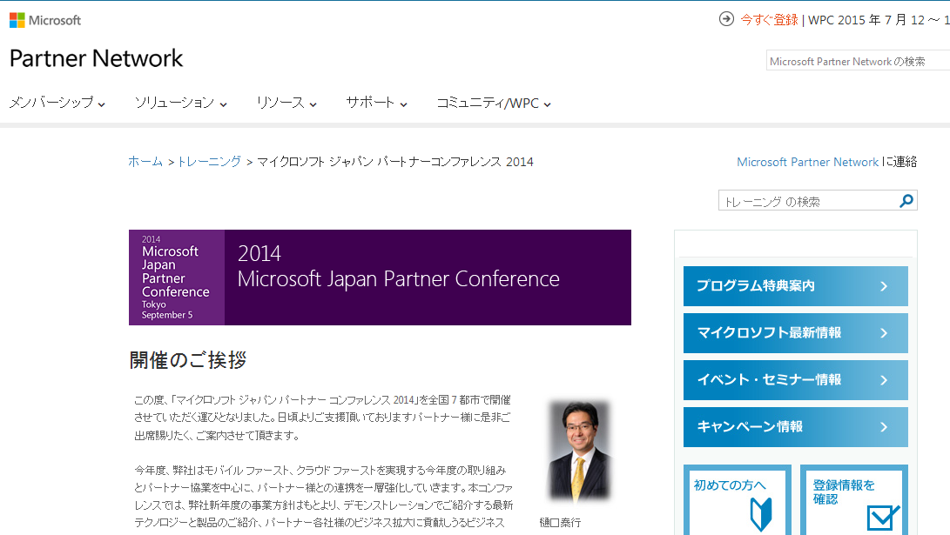Open the コミュニティ/WPC menu

point(494,103)
